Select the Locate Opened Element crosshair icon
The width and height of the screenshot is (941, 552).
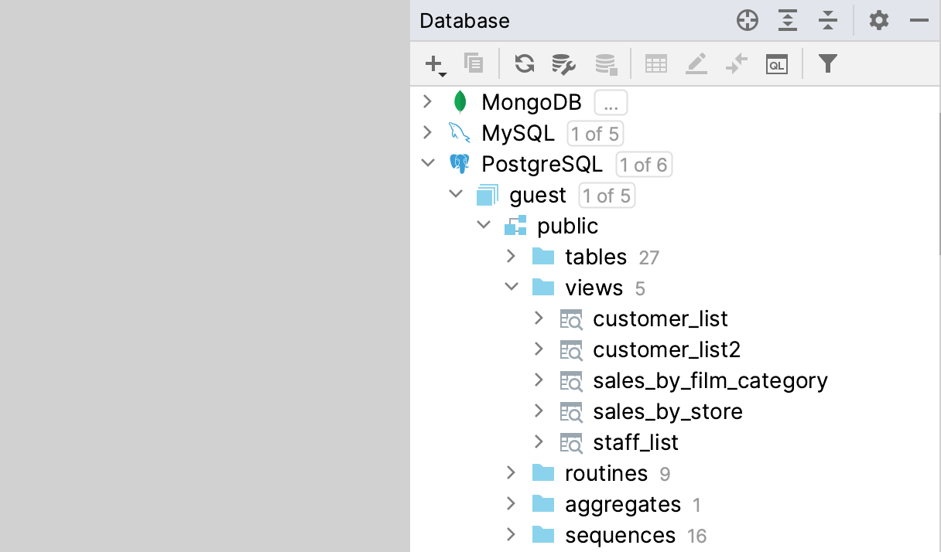coord(747,21)
